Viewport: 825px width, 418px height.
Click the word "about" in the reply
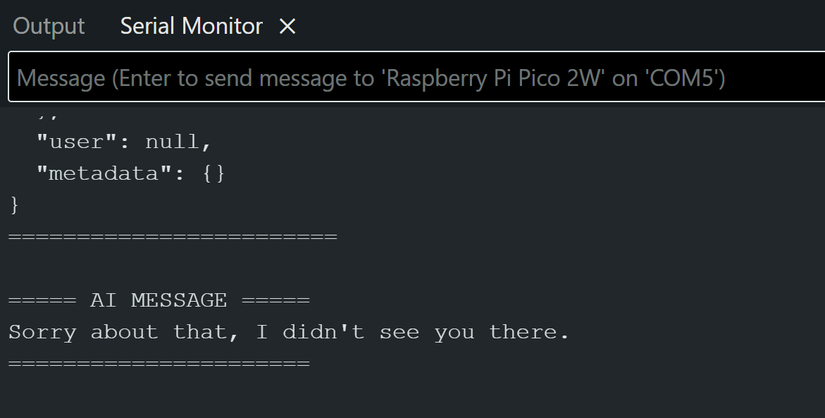click(x=124, y=332)
